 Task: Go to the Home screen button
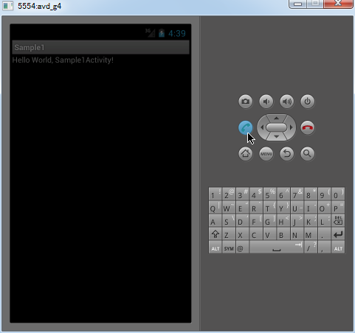pos(245,154)
